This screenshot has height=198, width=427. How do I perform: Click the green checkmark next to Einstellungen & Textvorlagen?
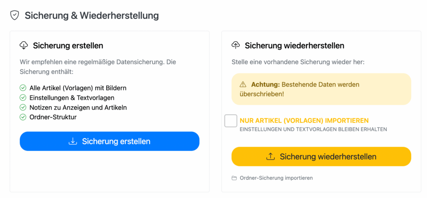click(x=23, y=98)
